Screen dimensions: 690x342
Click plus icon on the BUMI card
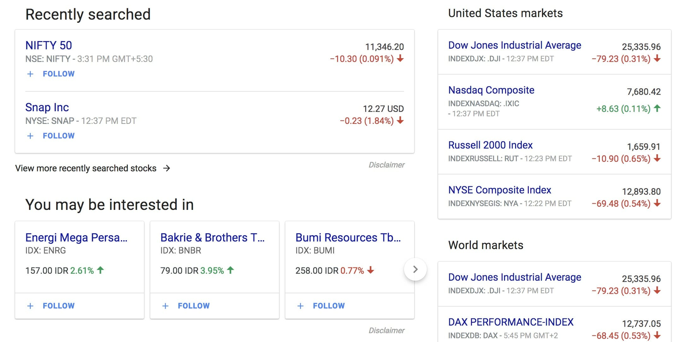click(x=300, y=306)
